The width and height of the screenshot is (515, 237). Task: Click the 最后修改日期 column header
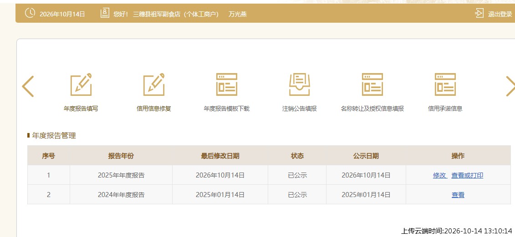(220, 156)
